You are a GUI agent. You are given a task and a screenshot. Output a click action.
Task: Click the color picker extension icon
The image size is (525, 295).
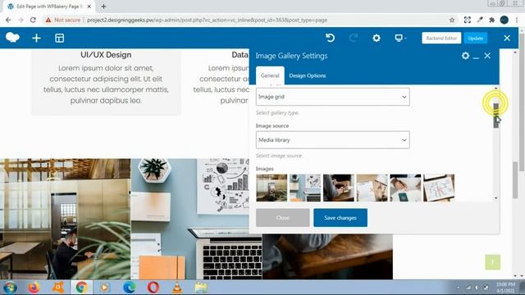pyautogui.click(x=479, y=20)
